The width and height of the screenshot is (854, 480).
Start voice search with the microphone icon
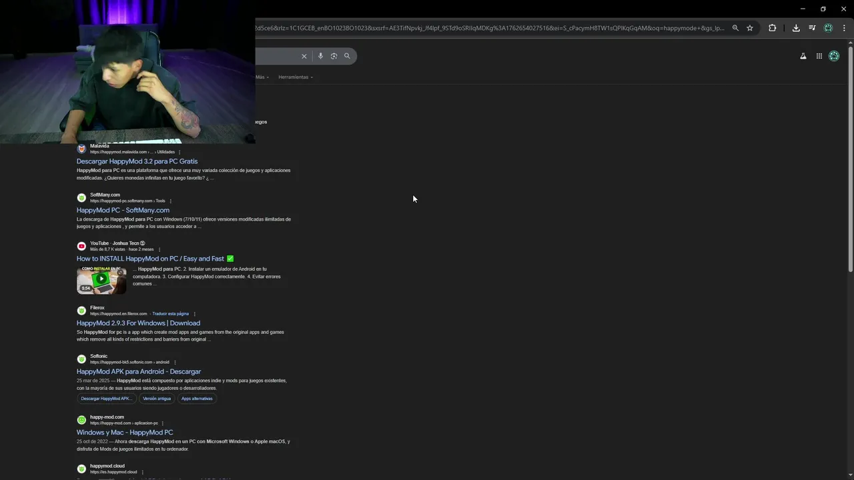pyautogui.click(x=320, y=56)
